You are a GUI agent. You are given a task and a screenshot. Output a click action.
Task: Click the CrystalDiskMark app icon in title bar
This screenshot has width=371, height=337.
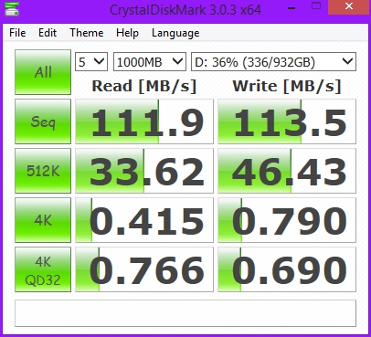[12, 9]
